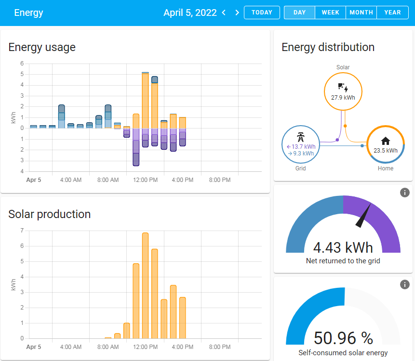The width and height of the screenshot is (415, 361).
Task: Switch to the WEEK period tab
Action: point(330,13)
